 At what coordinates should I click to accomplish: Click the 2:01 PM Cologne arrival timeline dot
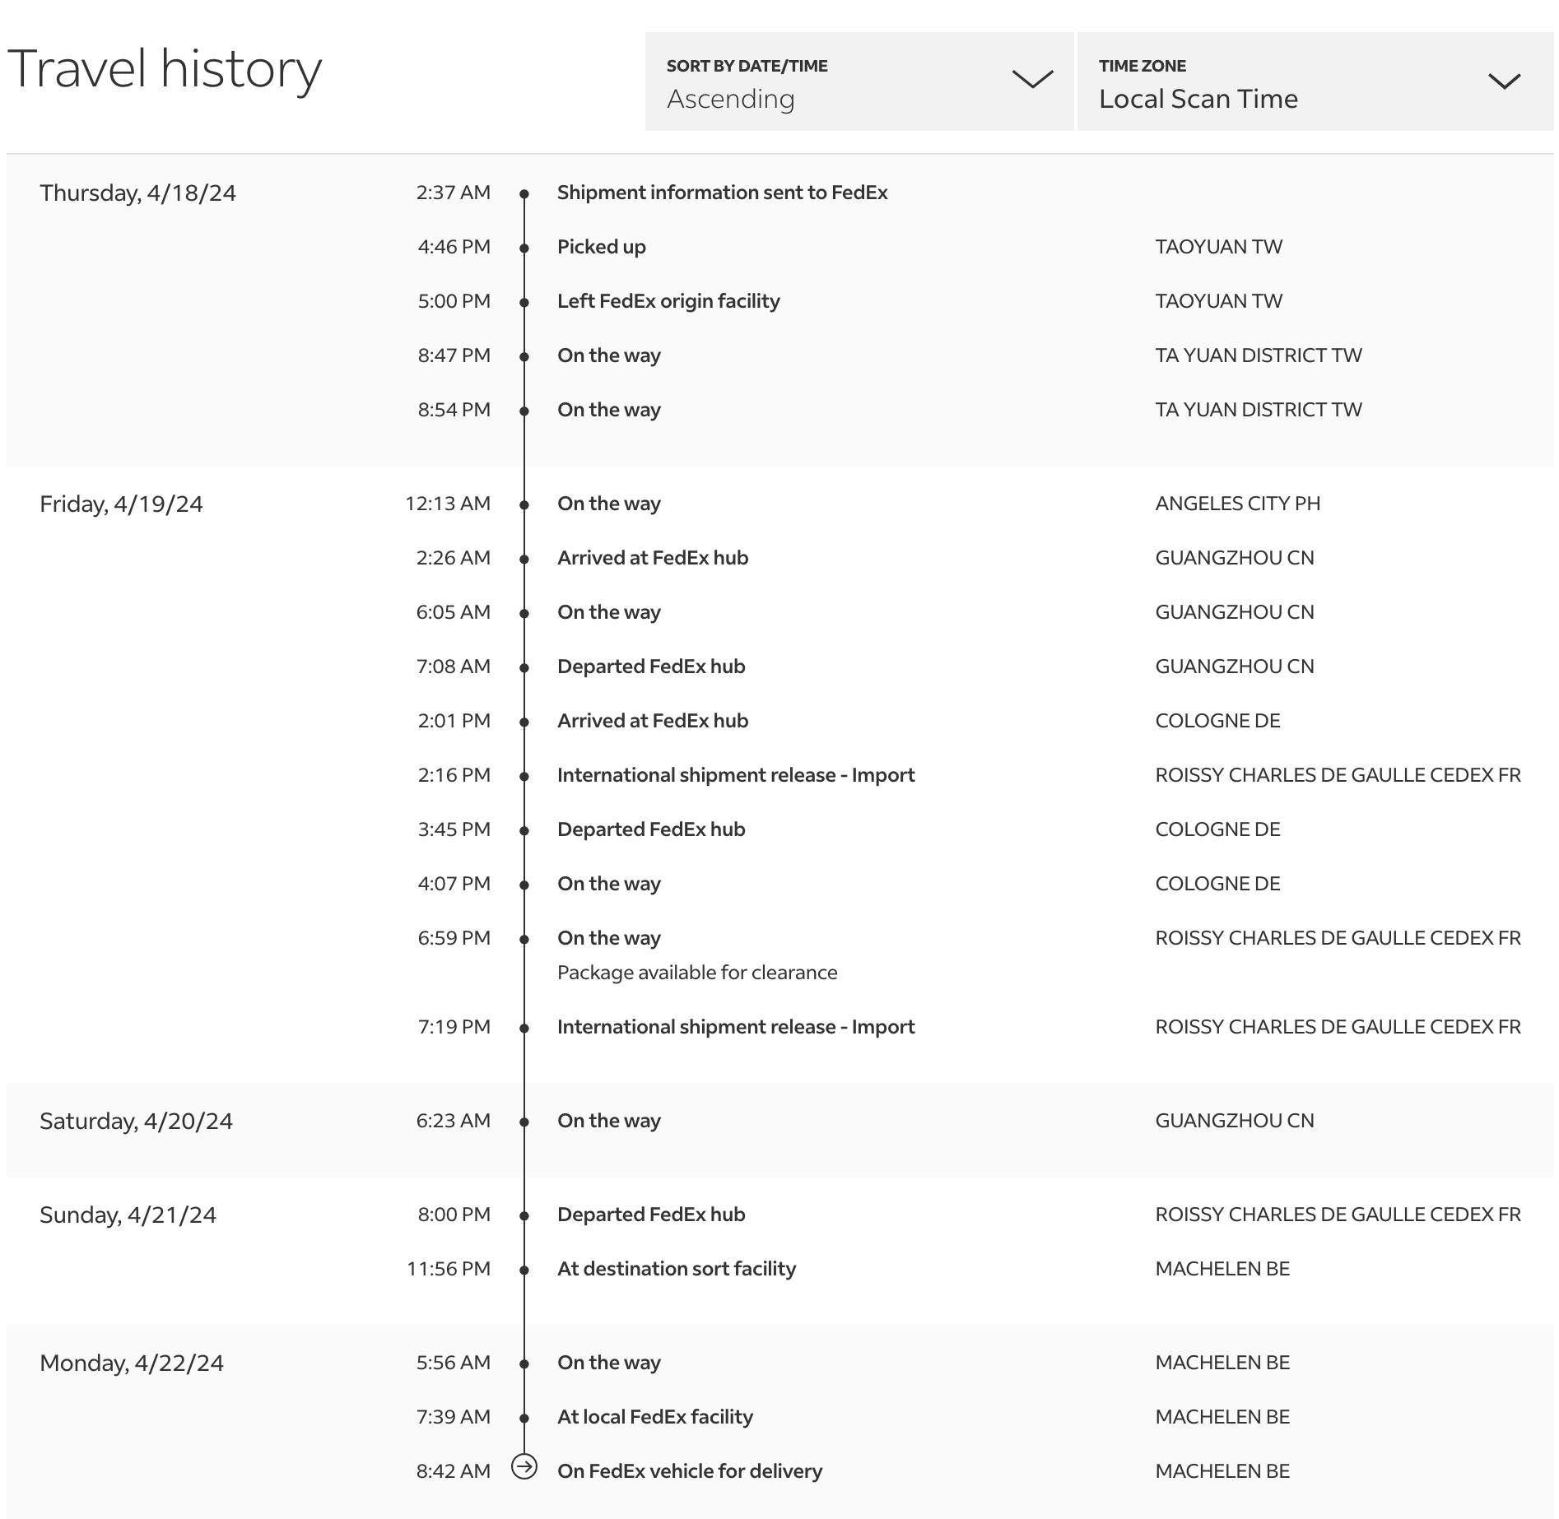(524, 722)
